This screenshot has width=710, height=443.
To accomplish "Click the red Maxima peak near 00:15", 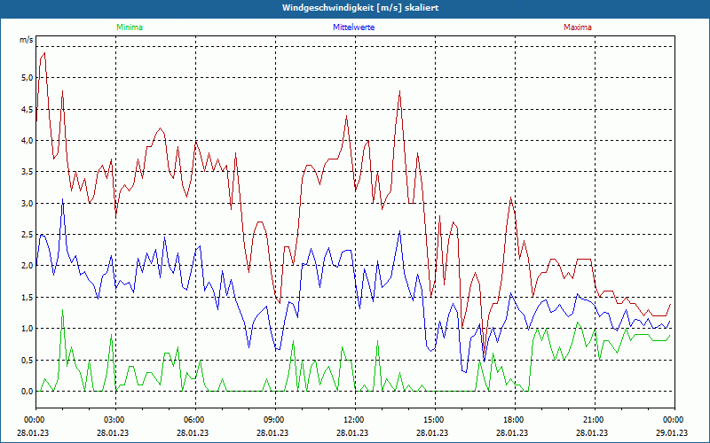I will (x=44, y=53).
